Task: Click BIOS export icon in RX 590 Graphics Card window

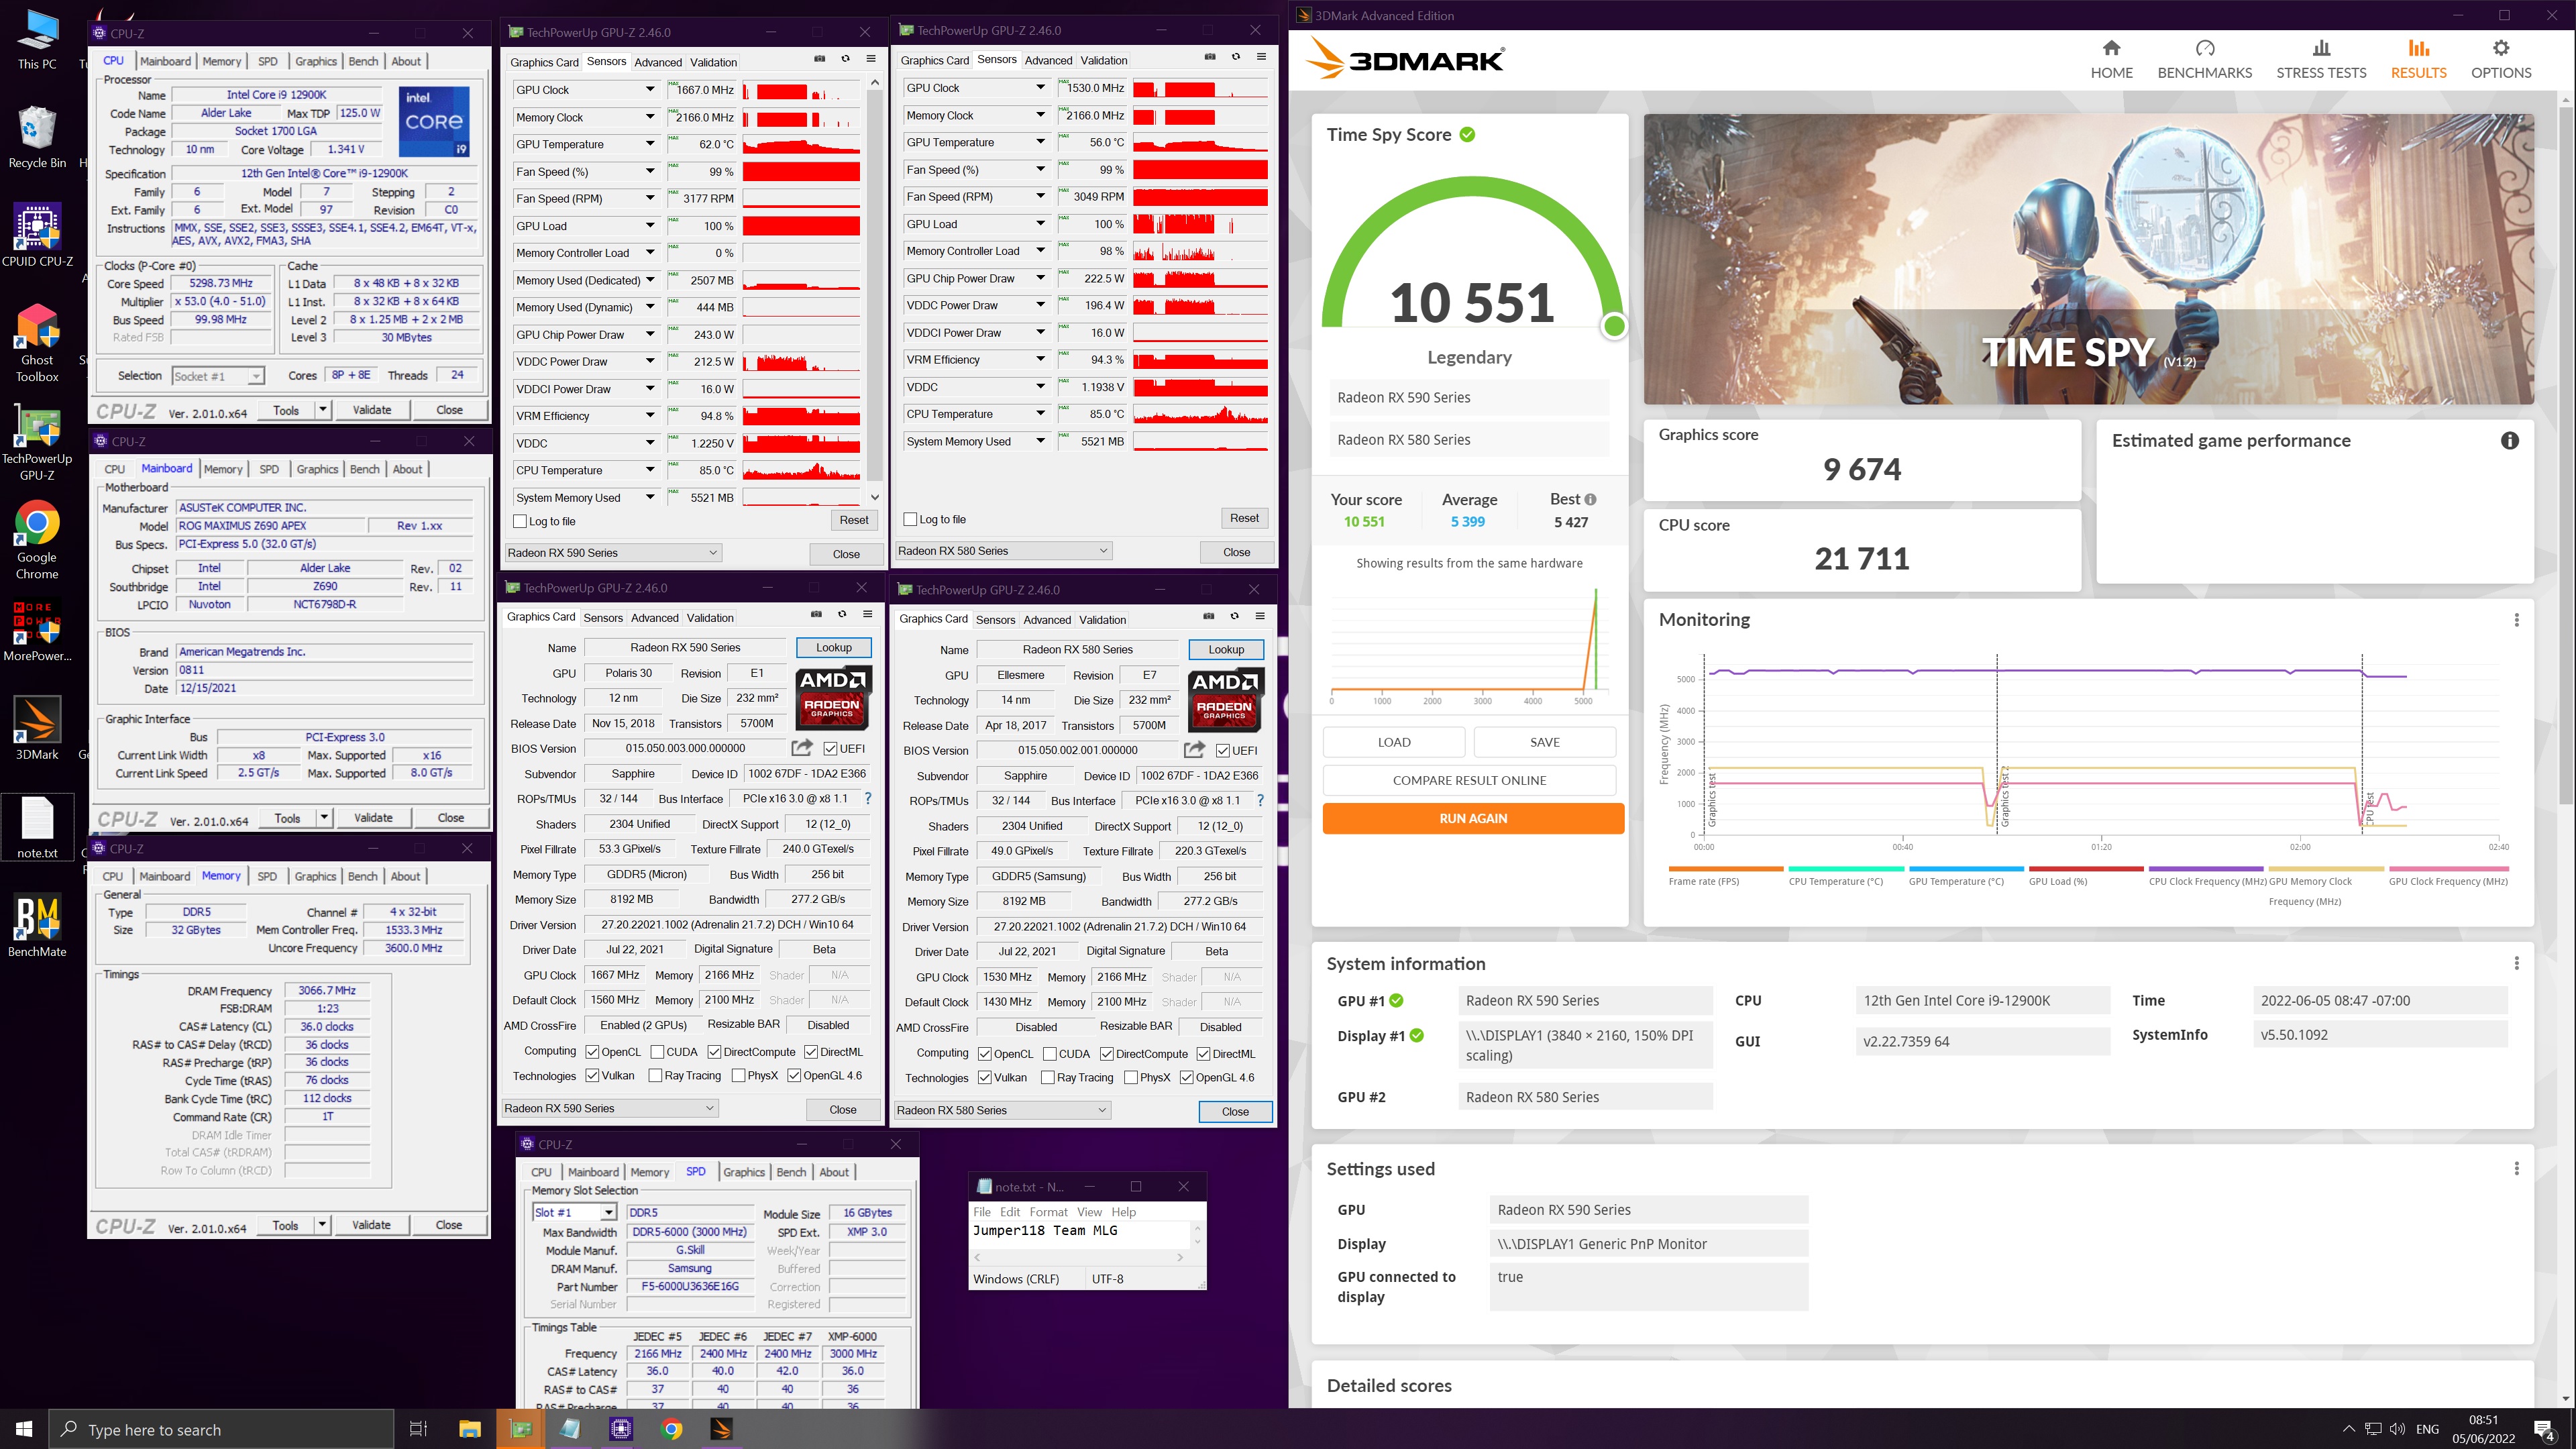Action: coord(801,747)
